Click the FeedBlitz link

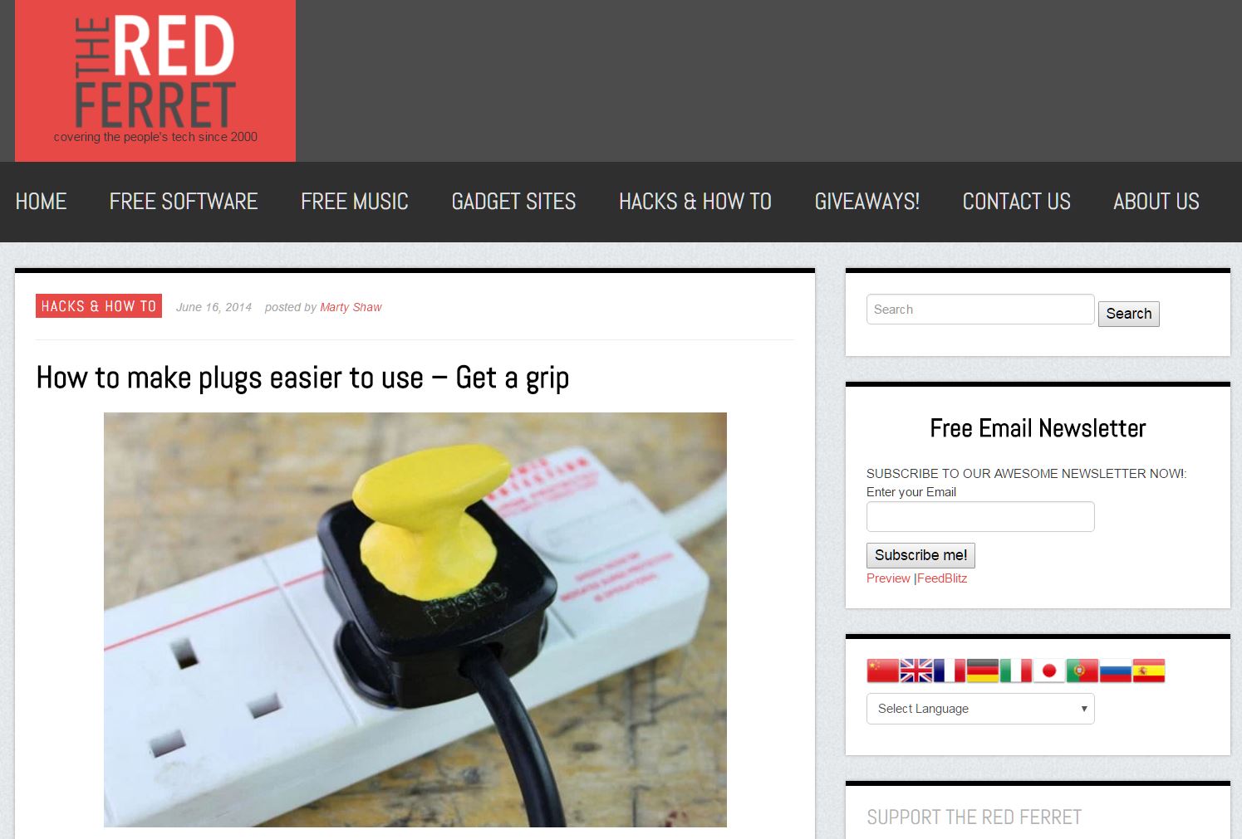click(942, 578)
